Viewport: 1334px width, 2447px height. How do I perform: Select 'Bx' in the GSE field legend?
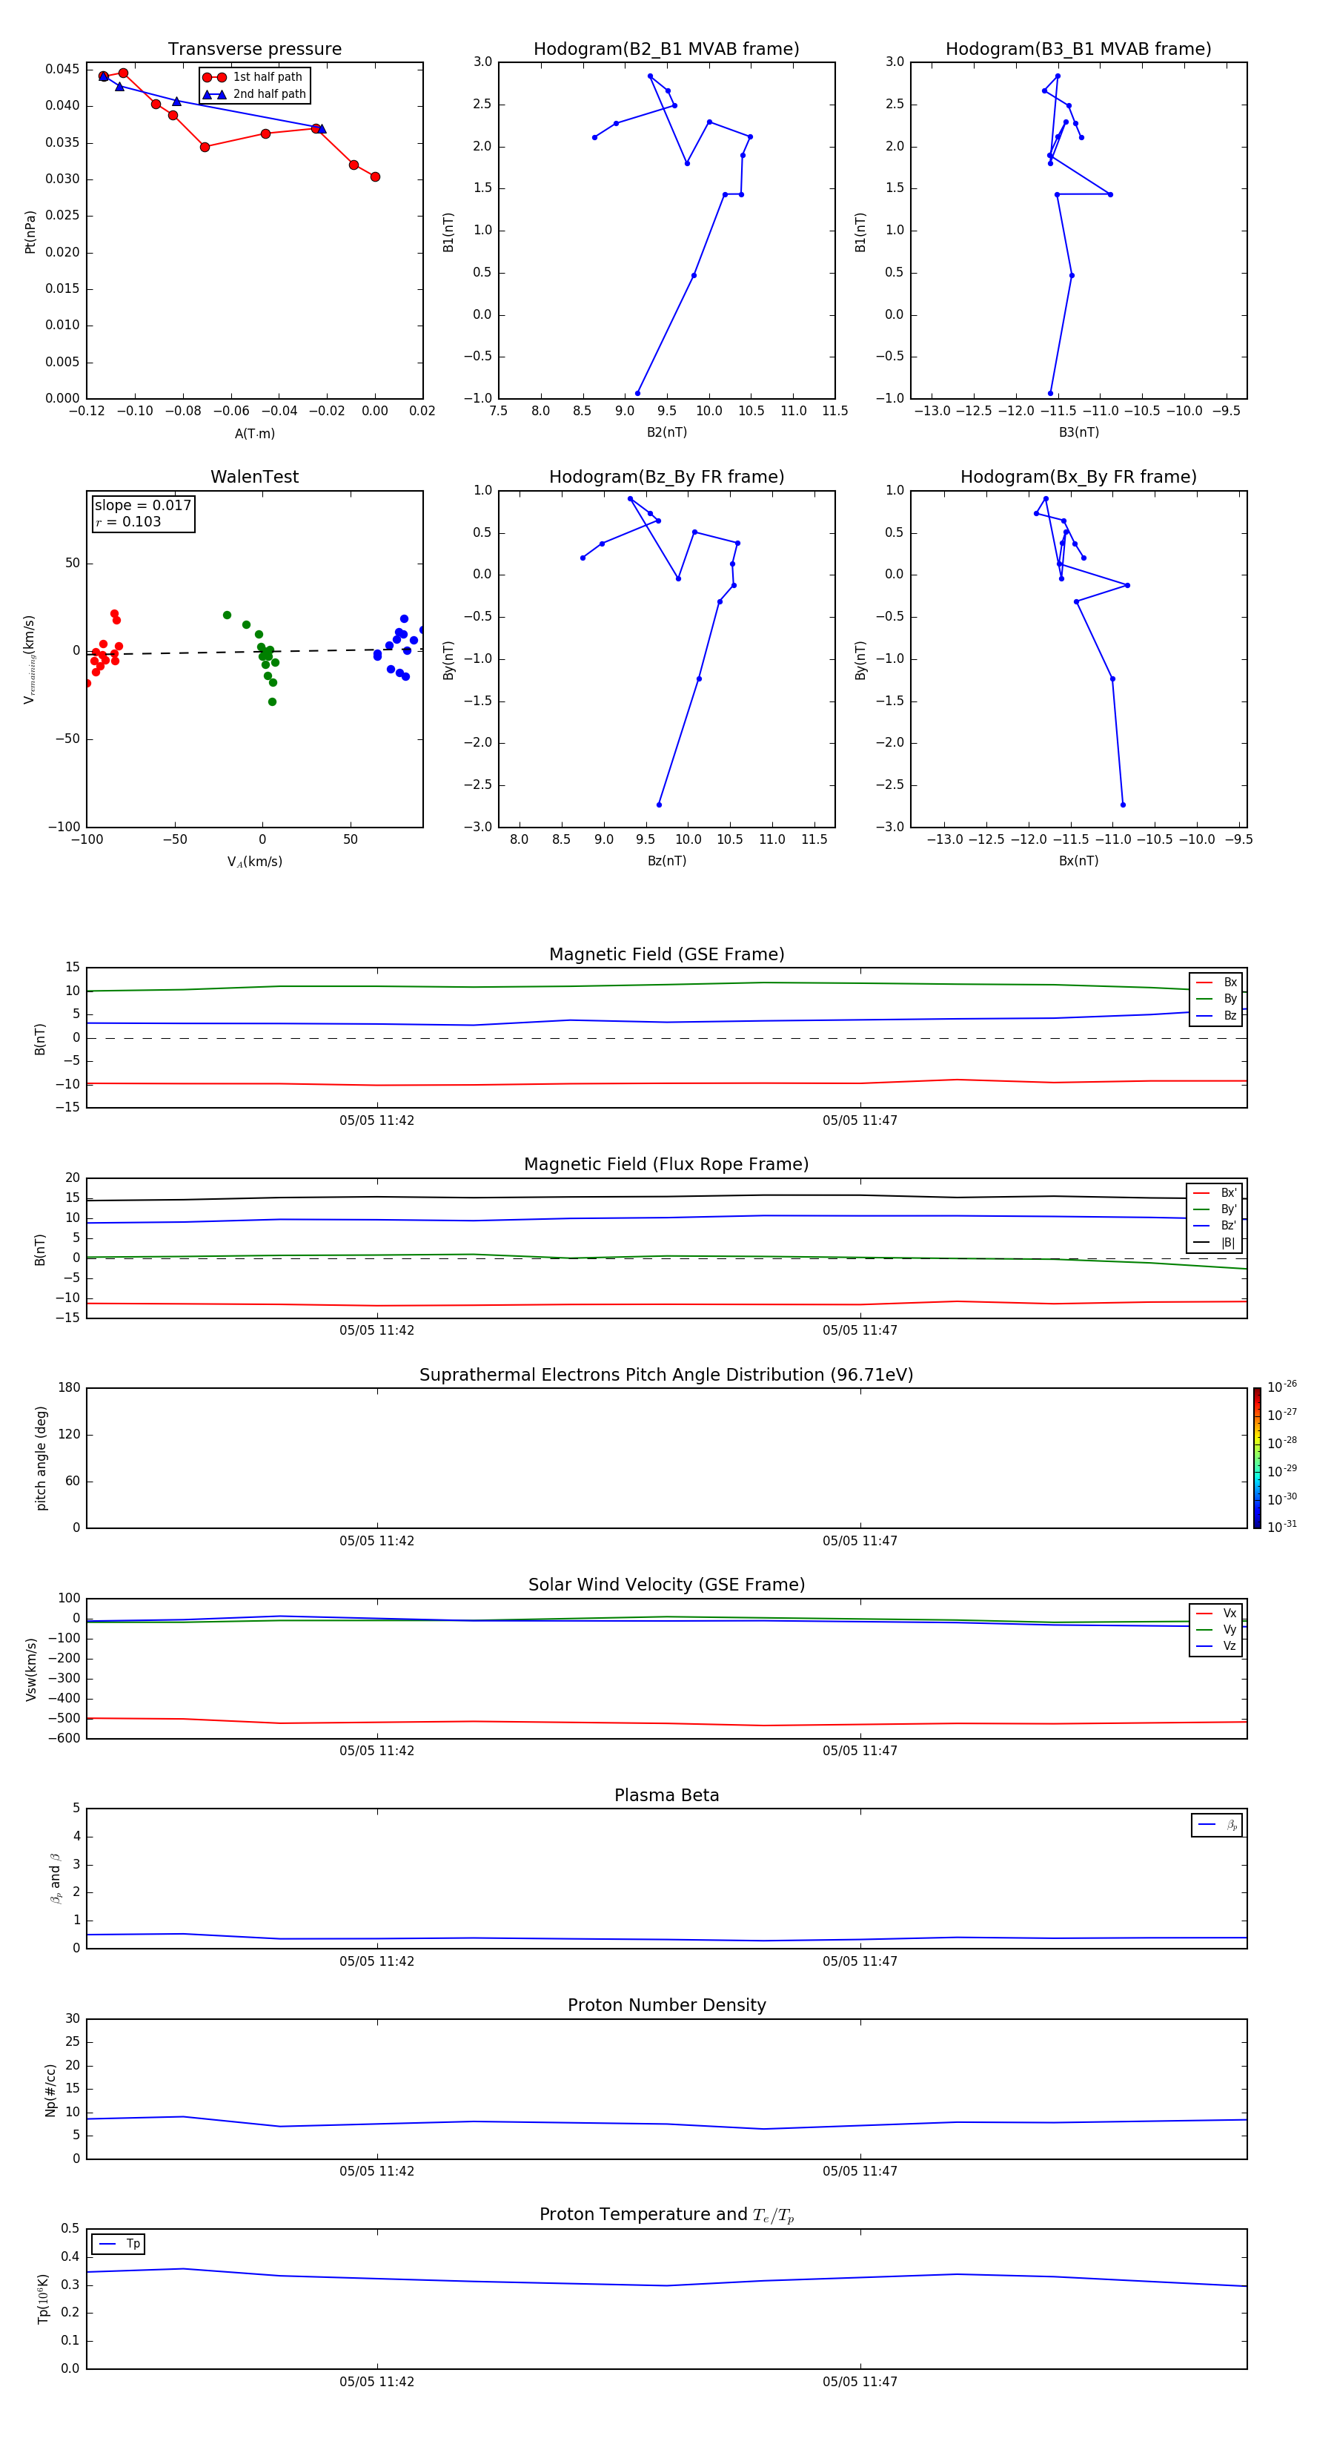pos(1217,983)
